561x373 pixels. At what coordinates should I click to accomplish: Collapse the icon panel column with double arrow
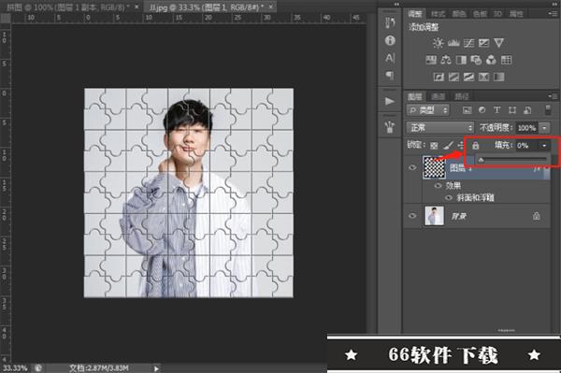396,4
